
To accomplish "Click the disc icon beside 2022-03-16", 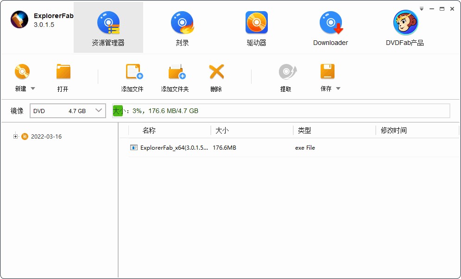I will [x=25, y=136].
